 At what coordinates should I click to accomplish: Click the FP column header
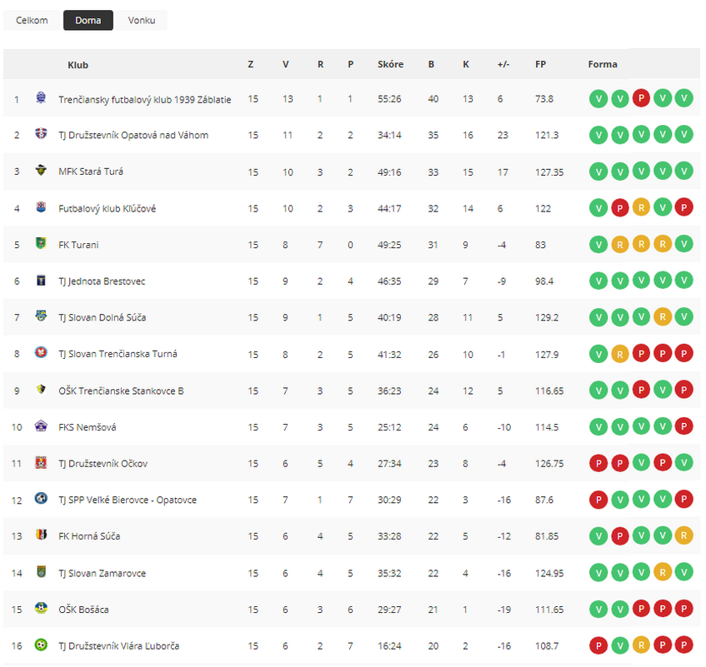coord(540,64)
